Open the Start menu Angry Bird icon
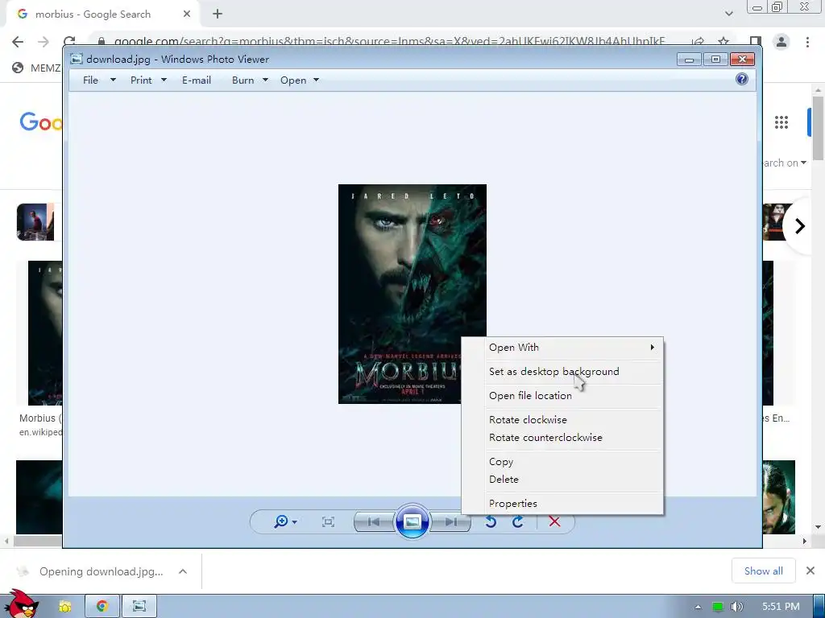Image resolution: width=825 pixels, height=618 pixels. point(21,604)
